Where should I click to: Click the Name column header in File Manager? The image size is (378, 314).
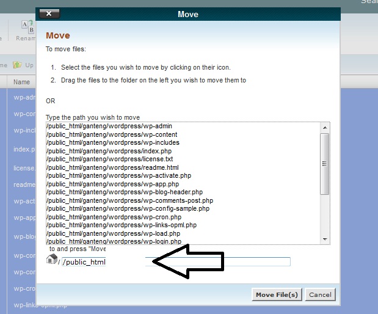pos(21,82)
